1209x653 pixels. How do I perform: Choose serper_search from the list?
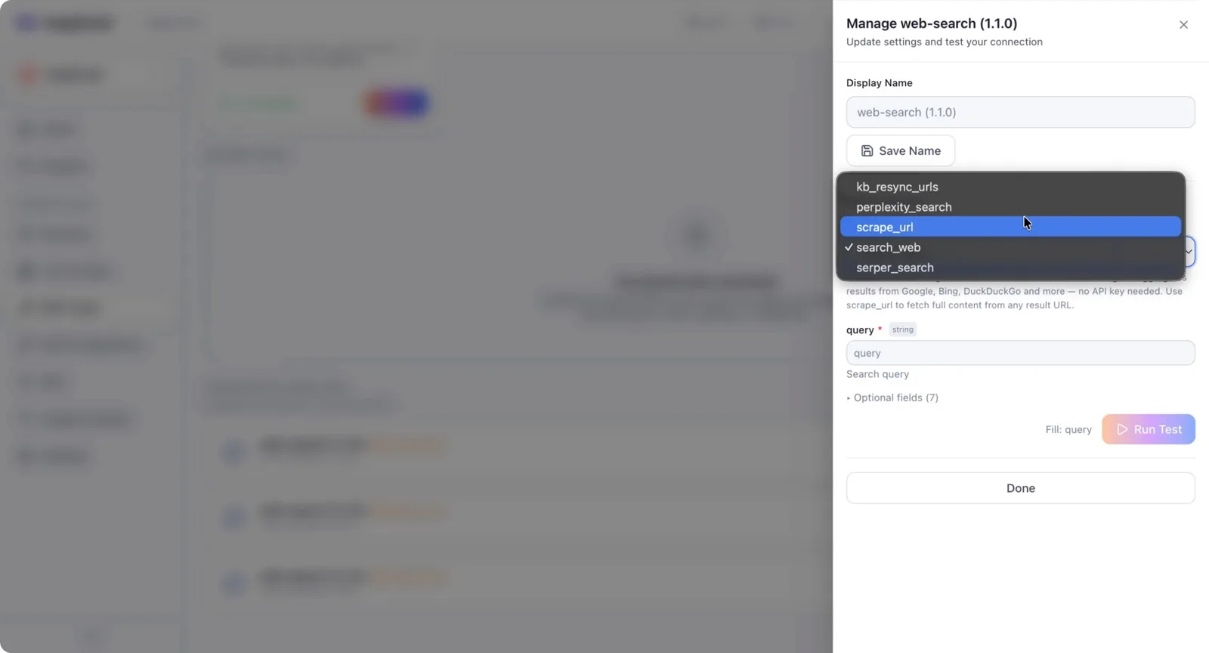coord(1010,268)
